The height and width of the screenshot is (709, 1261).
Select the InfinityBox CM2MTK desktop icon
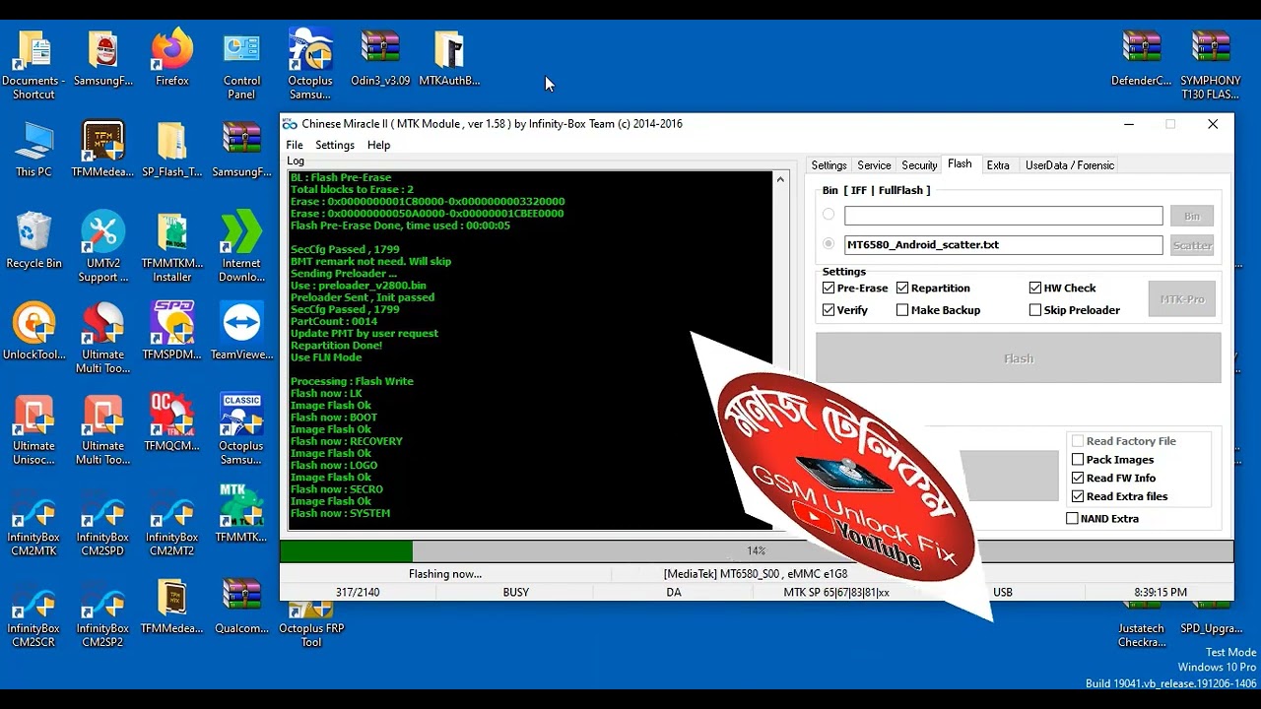click(x=33, y=521)
